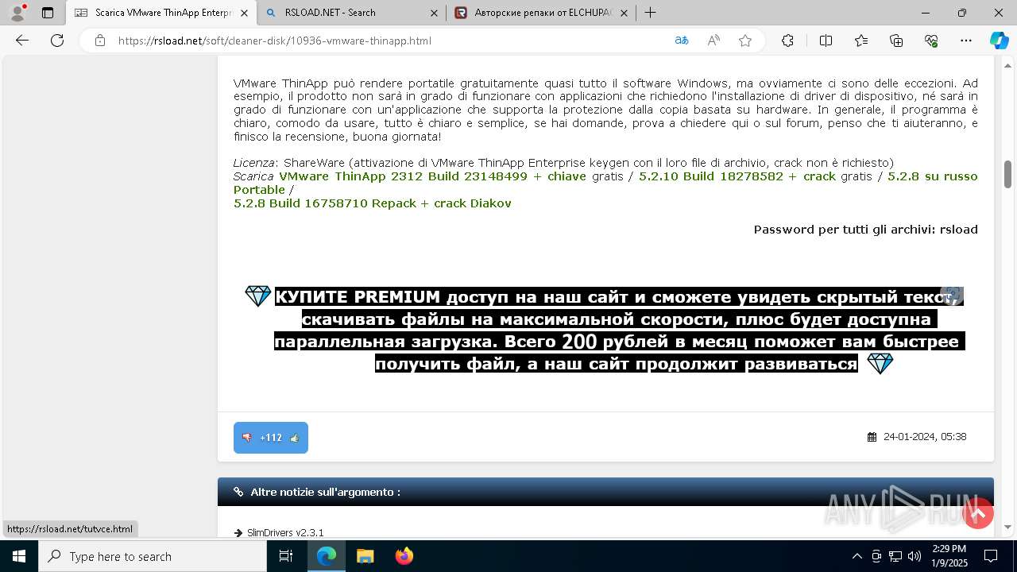Open the Favorites list icon
Image resolution: width=1017 pixels, height=572 pixels.
pyautogui.click(x=861, y=41)
